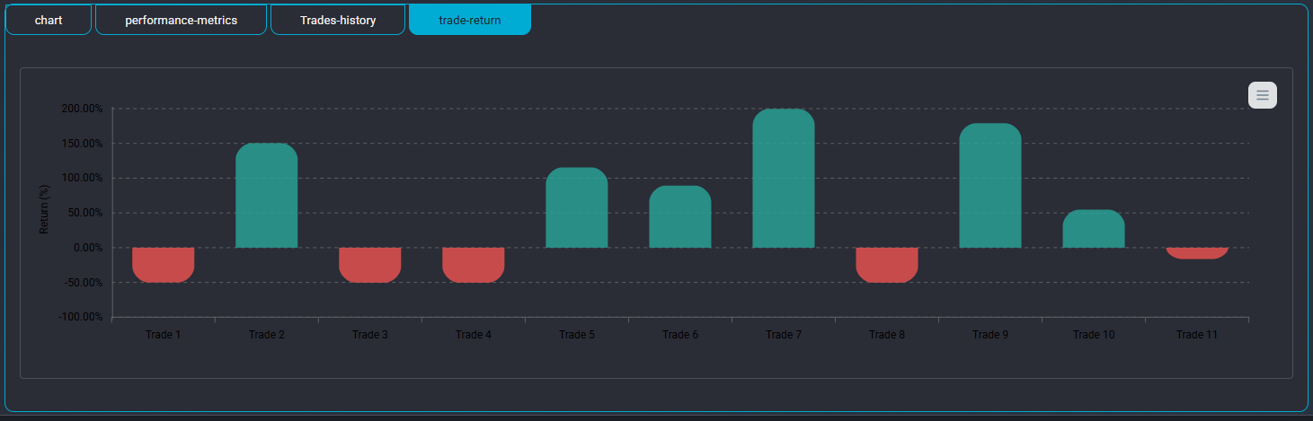Screen dimensions: 1313x421
Task: Click the 'Trade 1' axis label
Action: 164,335
